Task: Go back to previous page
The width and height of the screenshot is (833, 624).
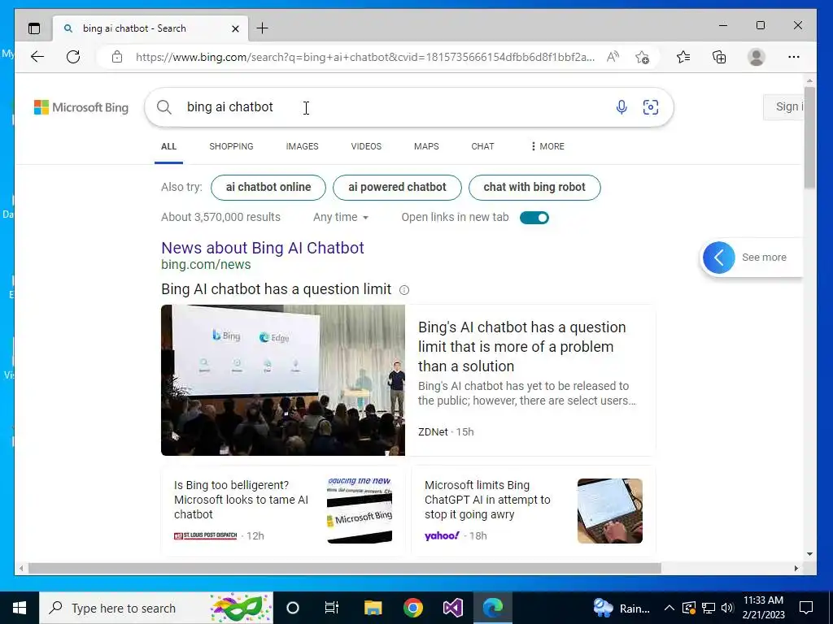Action: click(37, 57)
